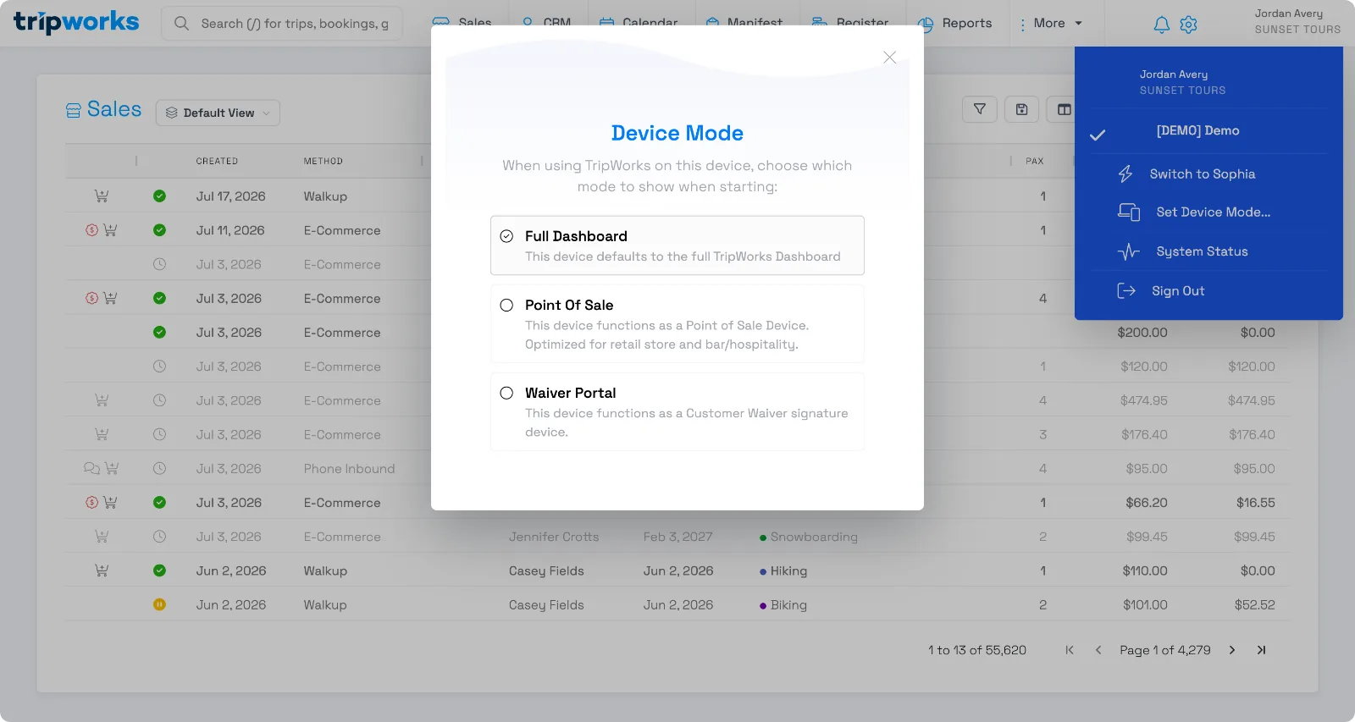Viewport: 1355px width, 722px height.
Task: Click the Page 1 of 4,279 indicator
Action: click(1164, 650)
